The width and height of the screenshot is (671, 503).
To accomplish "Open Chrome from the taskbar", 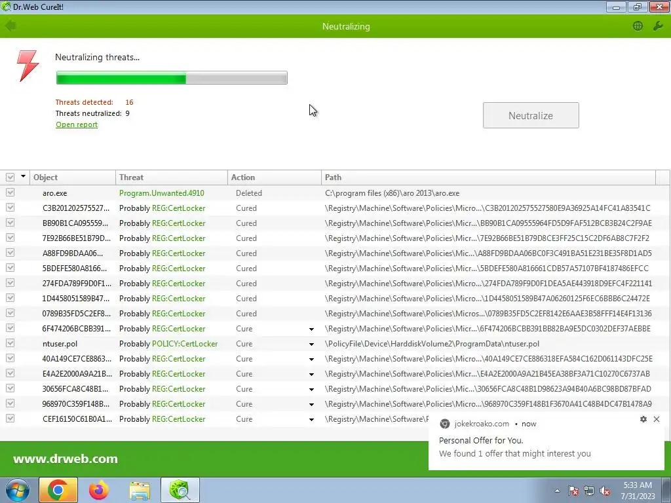I will point(58,490).
